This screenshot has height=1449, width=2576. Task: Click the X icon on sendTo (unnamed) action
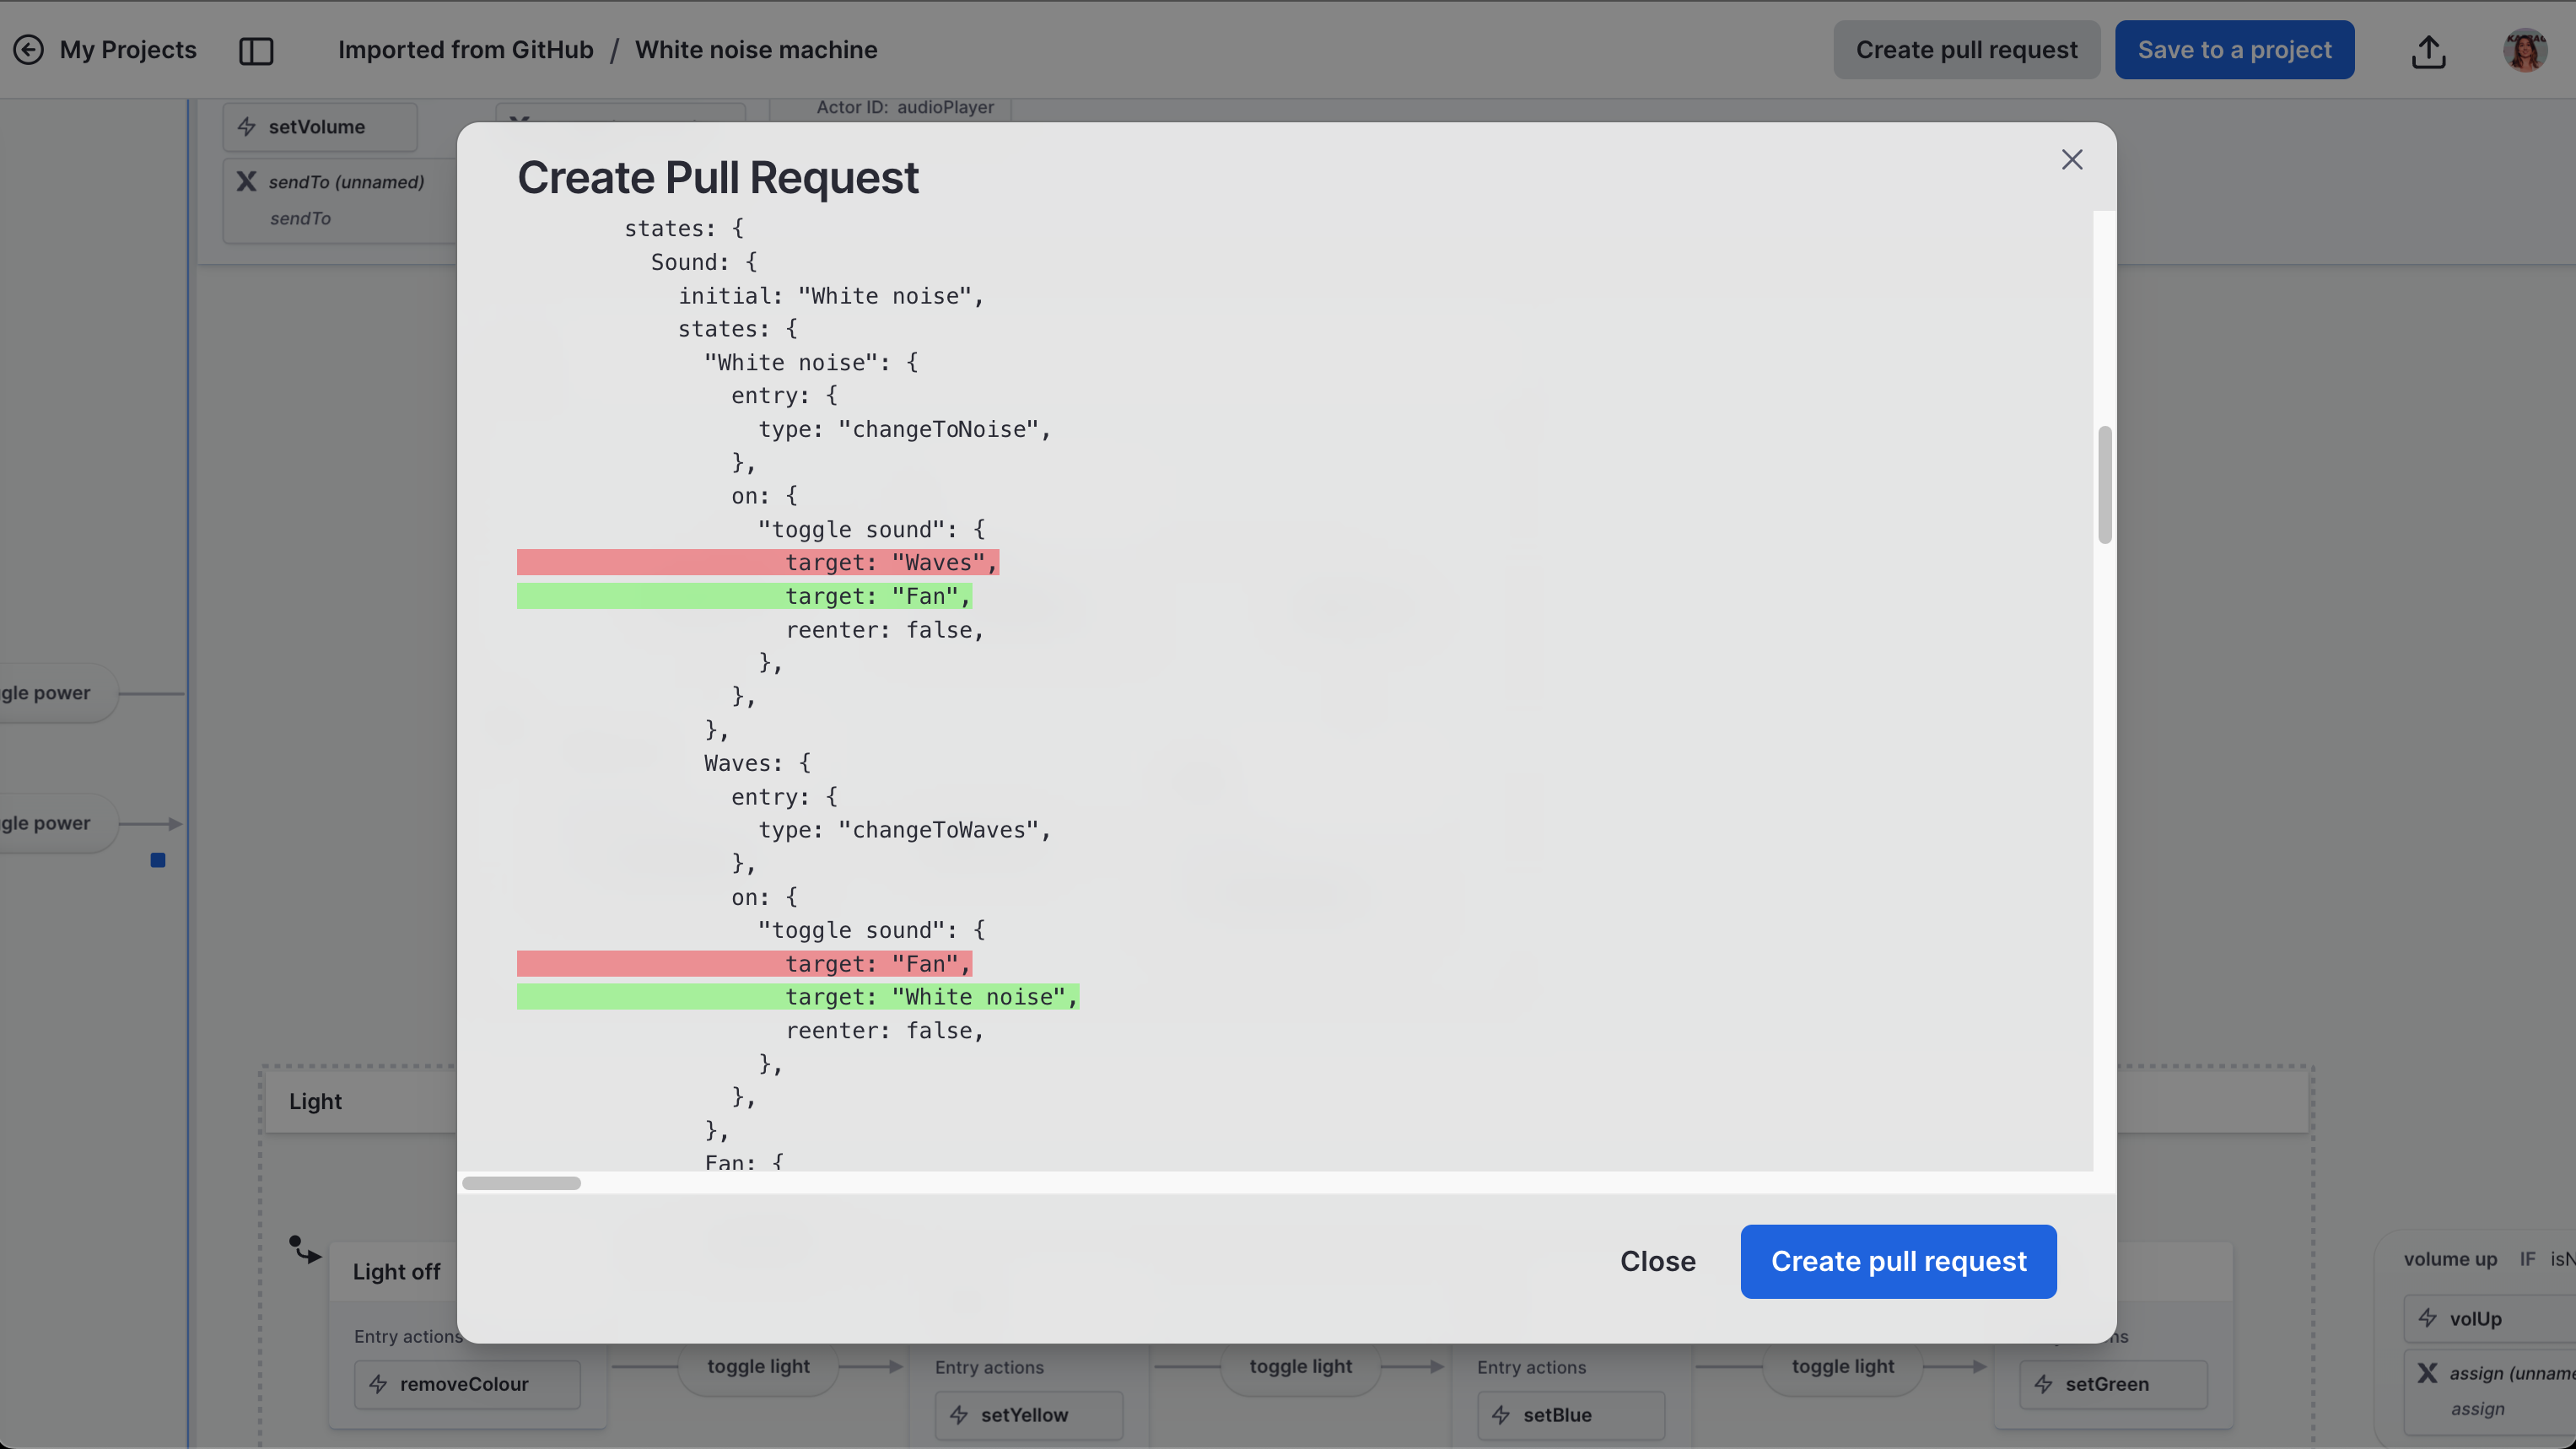246,181
